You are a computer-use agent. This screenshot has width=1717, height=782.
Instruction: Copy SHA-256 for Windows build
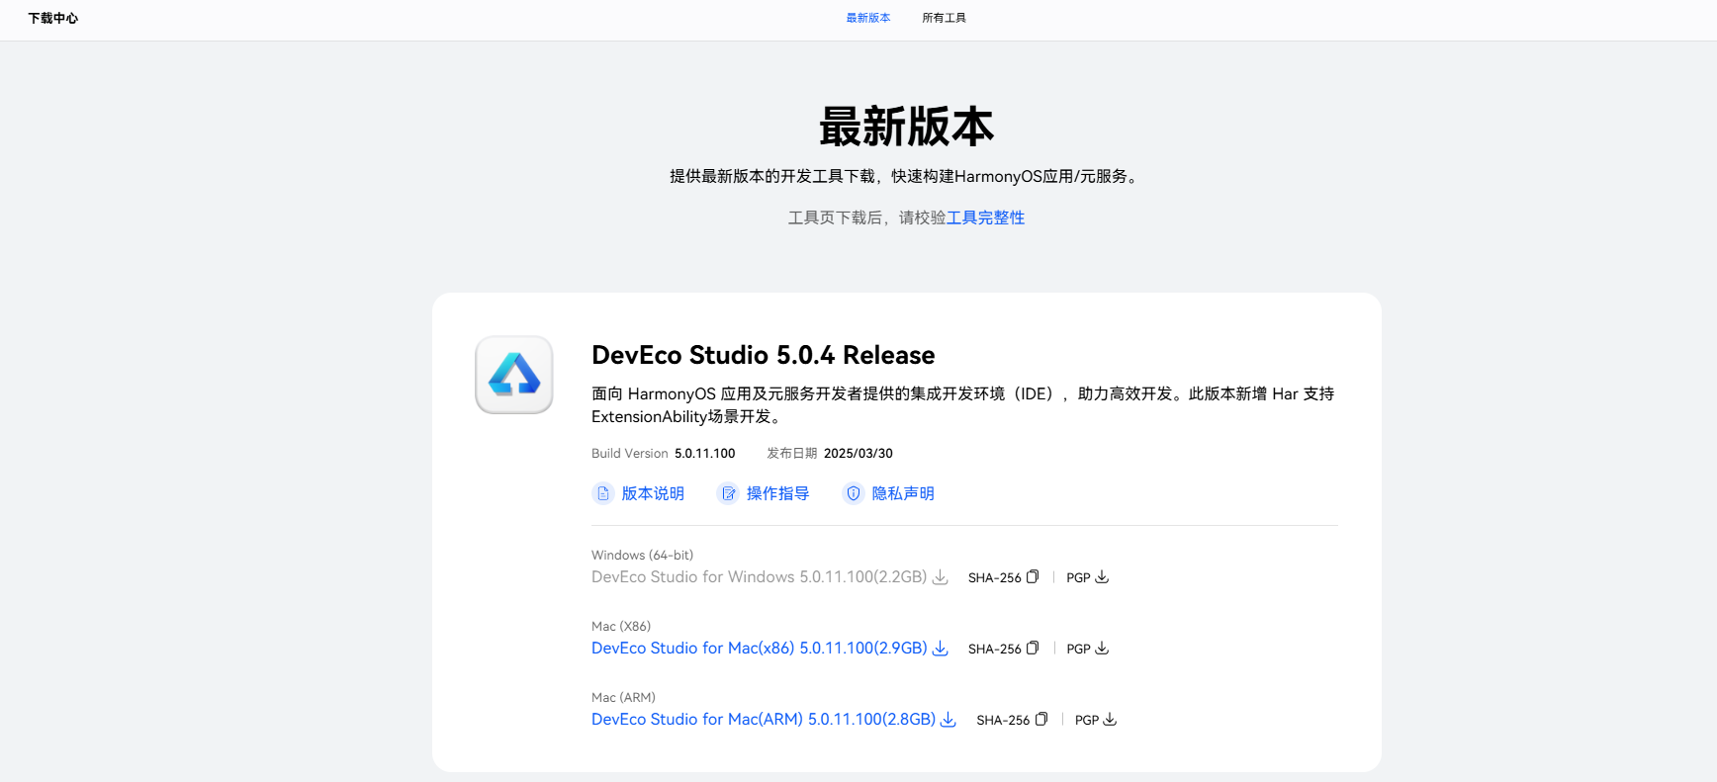tap(1033, 577)
